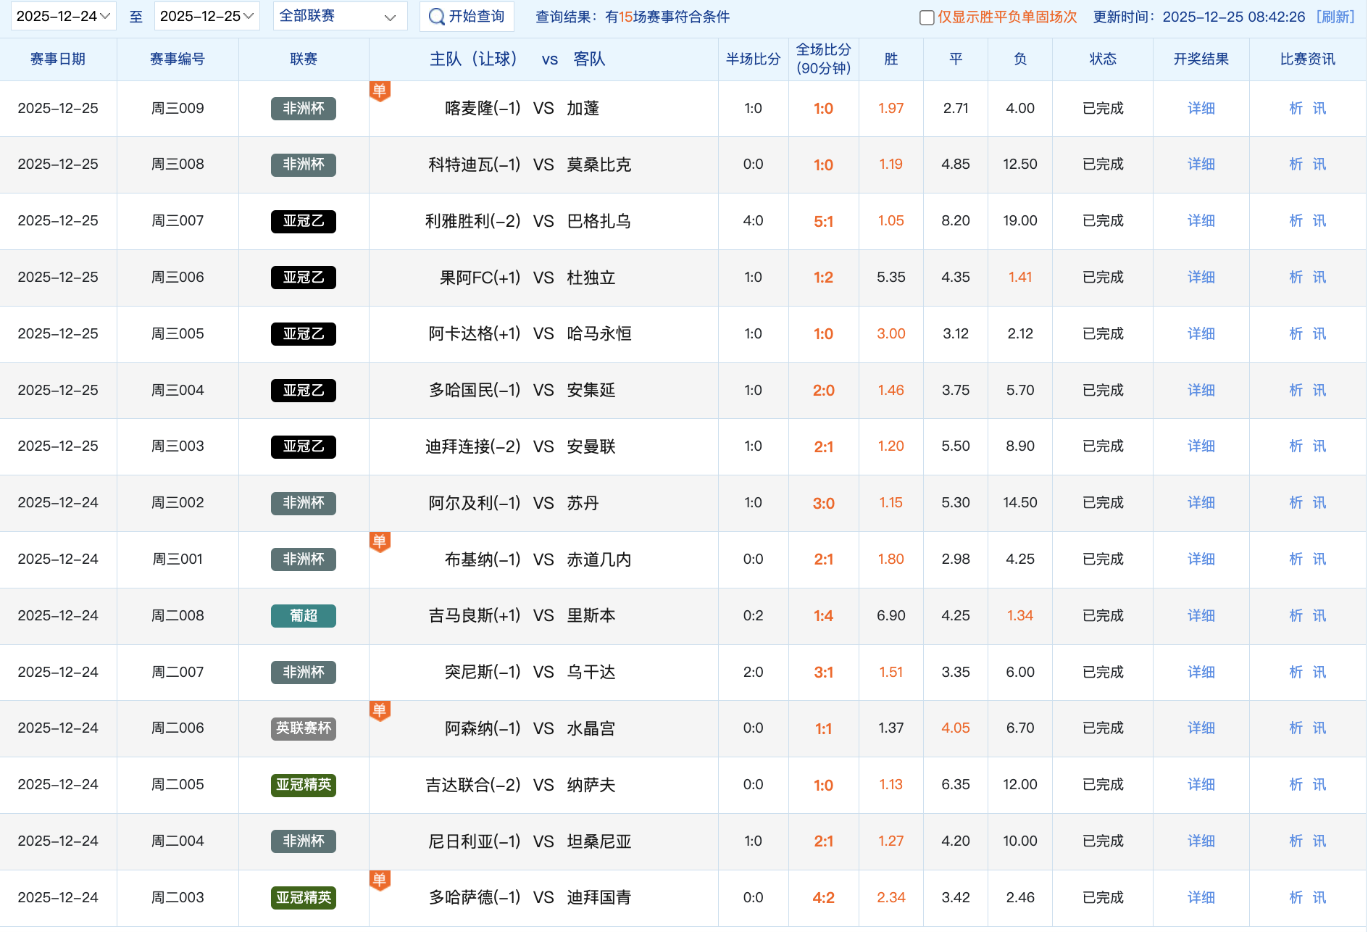Click the 单 badge on 喀麦隆 match
The height and width of the screenshot is (932, 1368).
(380, 91)
